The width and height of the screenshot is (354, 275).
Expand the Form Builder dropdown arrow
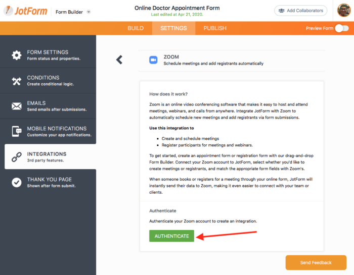89,12
